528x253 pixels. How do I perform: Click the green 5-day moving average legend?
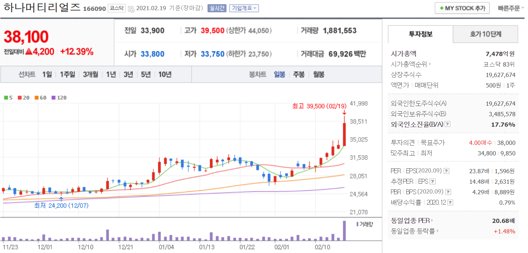click(8, 98)
